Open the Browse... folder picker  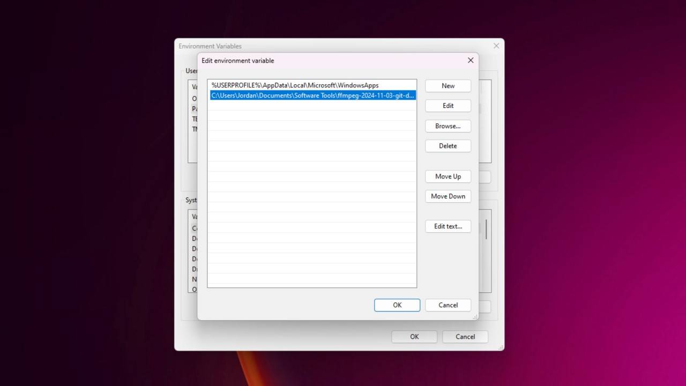tap(448, 126)
